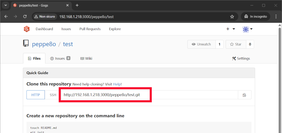Image resolution: width=282 pixels, height=133 pixels.
Task: Focus the clone URL text field
Action: click(149, 95)
